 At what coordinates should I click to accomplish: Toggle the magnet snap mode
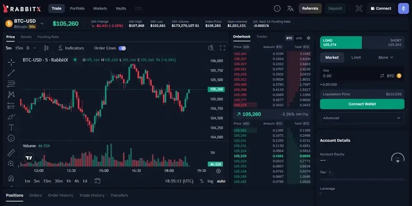pyautogui.click(x=11, y=178)
